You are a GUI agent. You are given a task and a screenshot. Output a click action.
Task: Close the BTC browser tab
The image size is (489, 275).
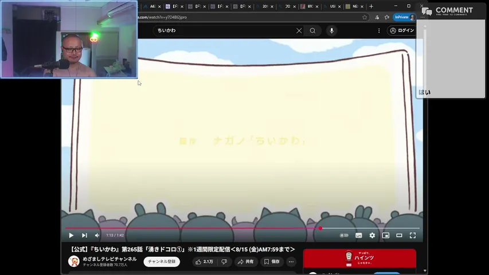click(317, 6)
